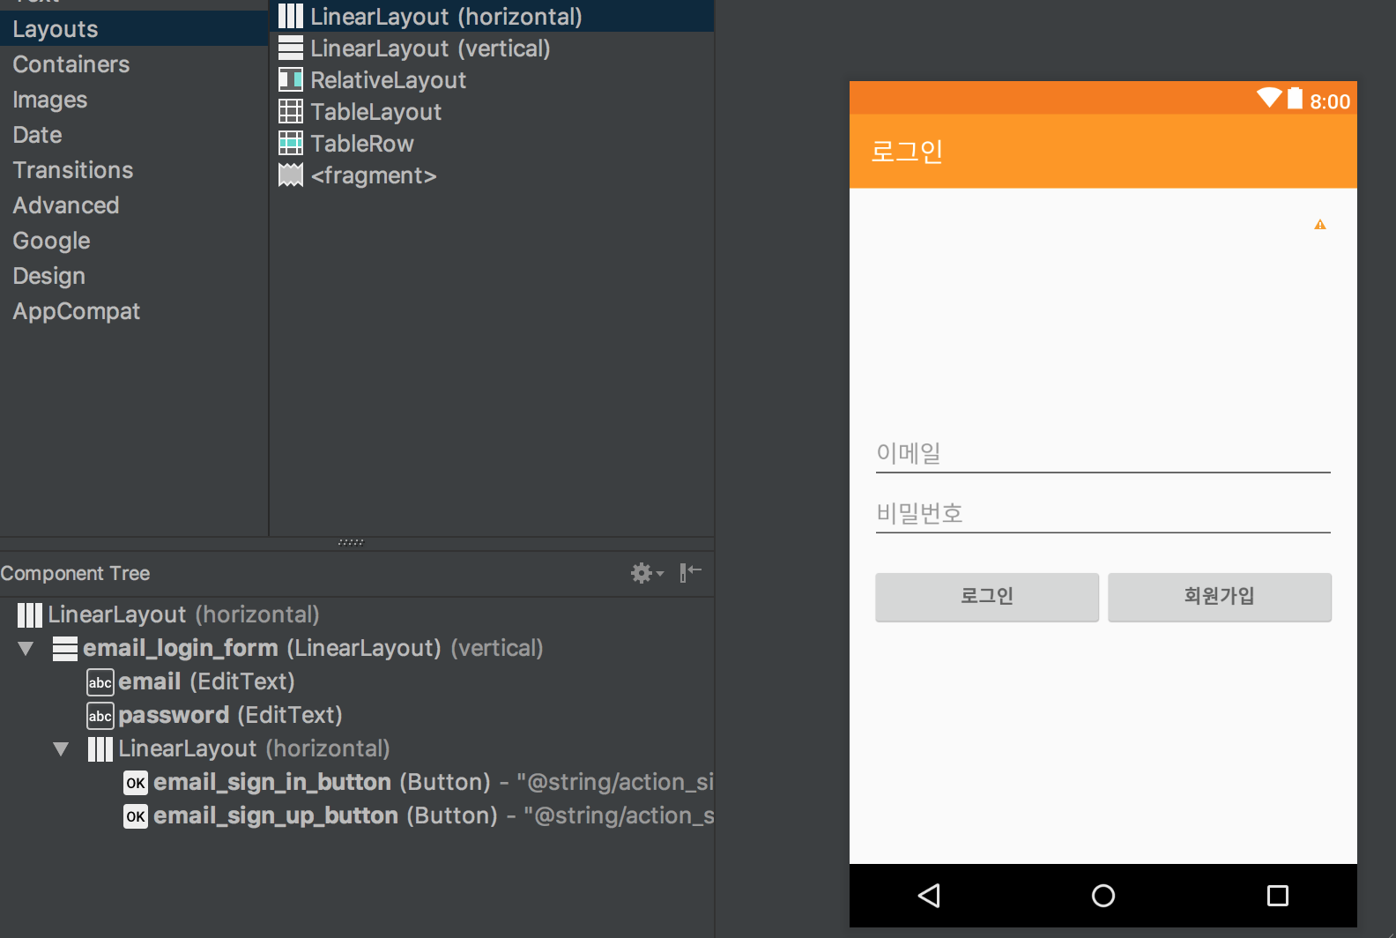Click the RelativeLayout palette icon

(291, 79)
